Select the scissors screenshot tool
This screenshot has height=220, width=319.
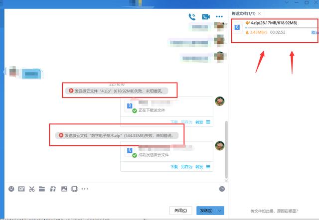(x=31, y=189)
